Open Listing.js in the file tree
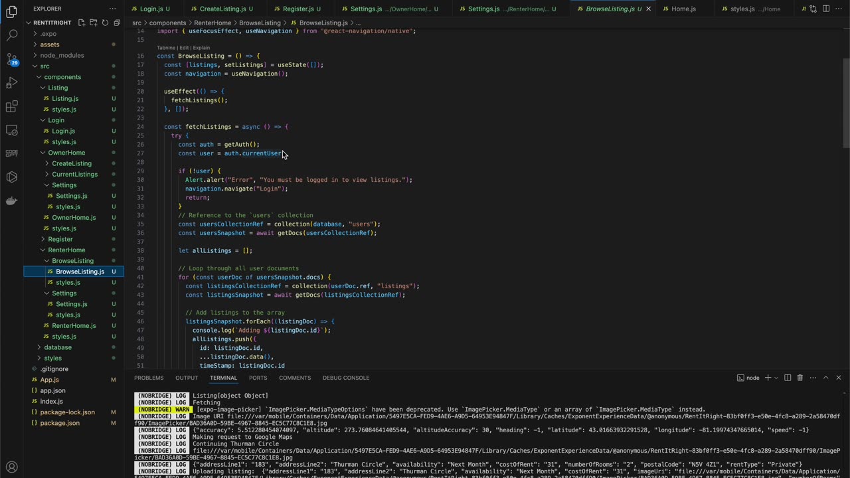The image size is (850, 478). (x=73, y=98)
